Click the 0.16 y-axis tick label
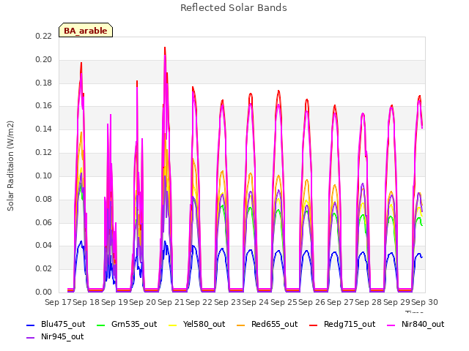 click(x=44, y=105)
